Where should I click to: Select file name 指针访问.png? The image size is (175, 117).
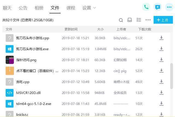point(26,60)
